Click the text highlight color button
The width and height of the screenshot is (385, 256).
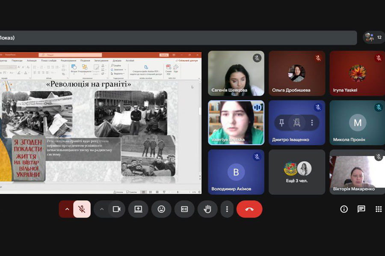19,73
